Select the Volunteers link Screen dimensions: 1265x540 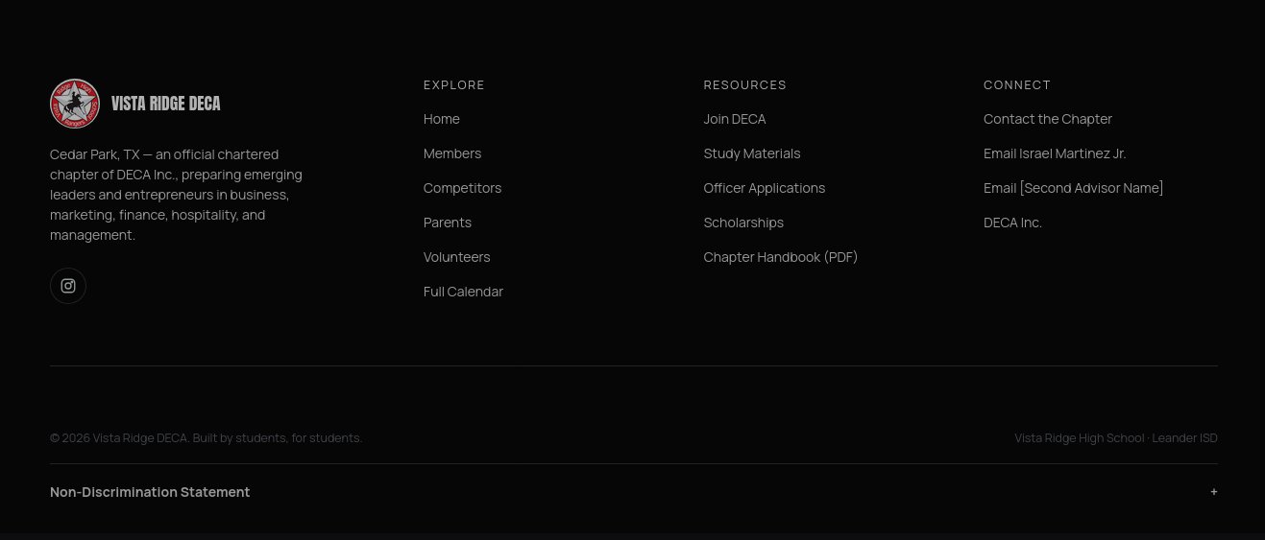coord(457,257)
